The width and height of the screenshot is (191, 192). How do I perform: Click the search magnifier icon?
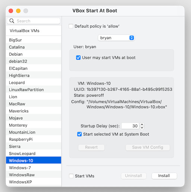[12, 21]
